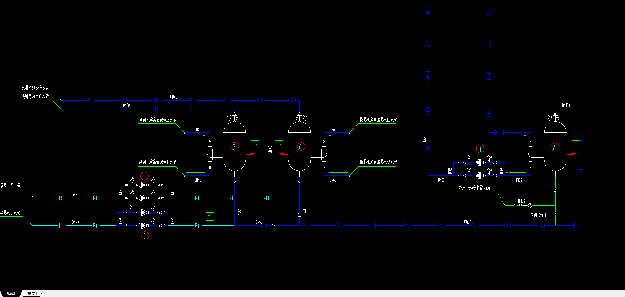Image resolution: width=625 pixels, height=297 pixels.
Task: Click the T3 sensor box beside tank C
Action: 279,144
